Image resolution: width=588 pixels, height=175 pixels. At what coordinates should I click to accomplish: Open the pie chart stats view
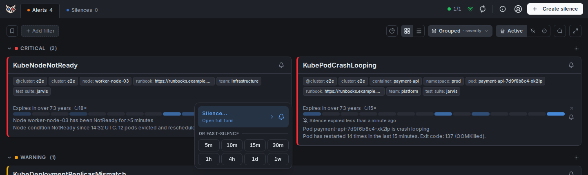pos(392,31)
